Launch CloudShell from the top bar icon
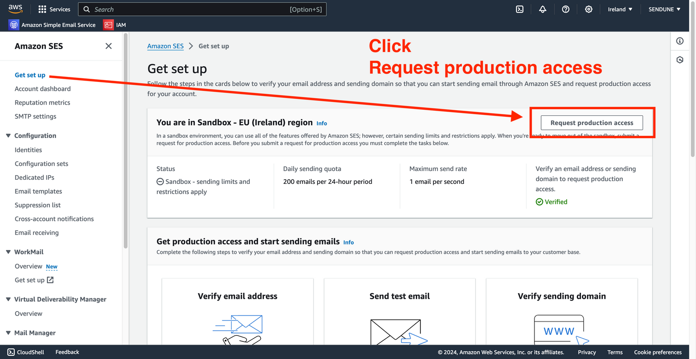 pyautogui.click(x=520, y=9)
